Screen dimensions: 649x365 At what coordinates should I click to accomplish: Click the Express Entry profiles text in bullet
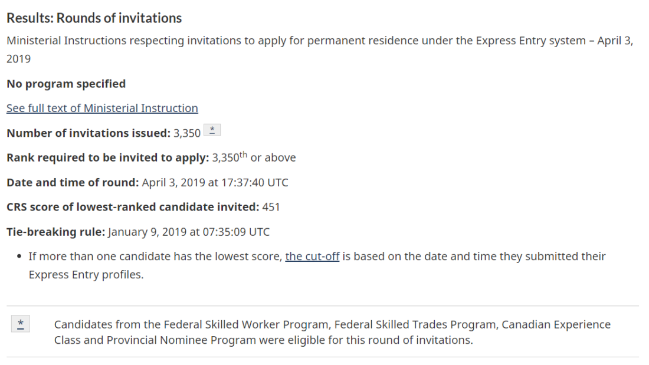(86, 275)
